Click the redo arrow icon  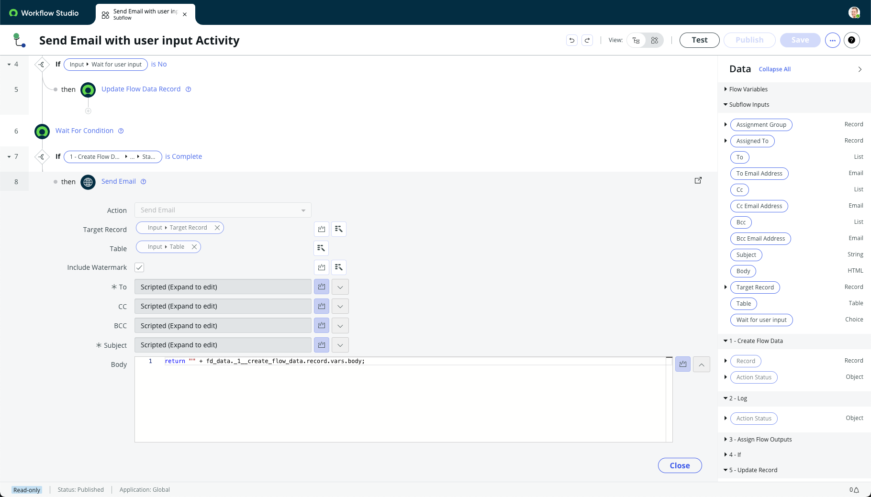click(587, 40)
